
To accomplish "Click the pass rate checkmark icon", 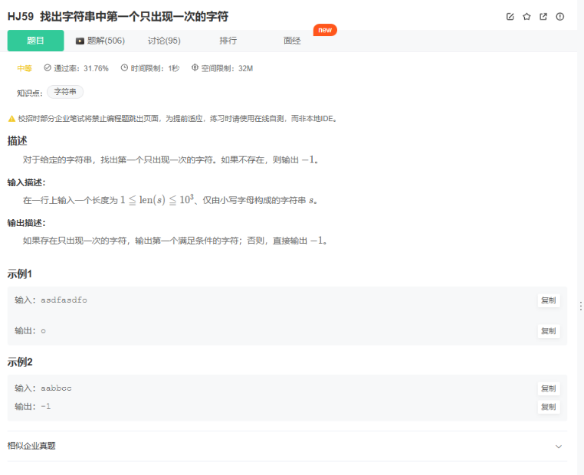I will [x=48, y=67].
